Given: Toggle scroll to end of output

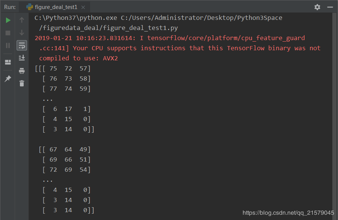Looking at the screenshot, I should pyautogui.click(x=22, y=58).
